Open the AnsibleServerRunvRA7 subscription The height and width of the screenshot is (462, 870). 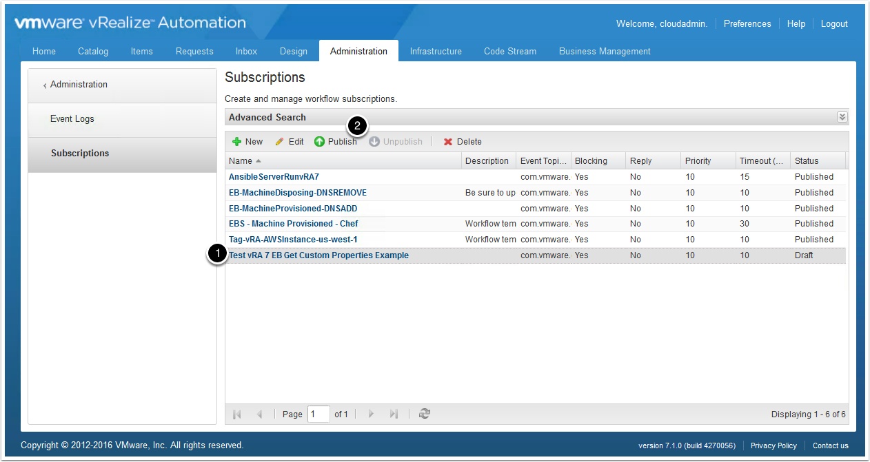click(274, 177)
